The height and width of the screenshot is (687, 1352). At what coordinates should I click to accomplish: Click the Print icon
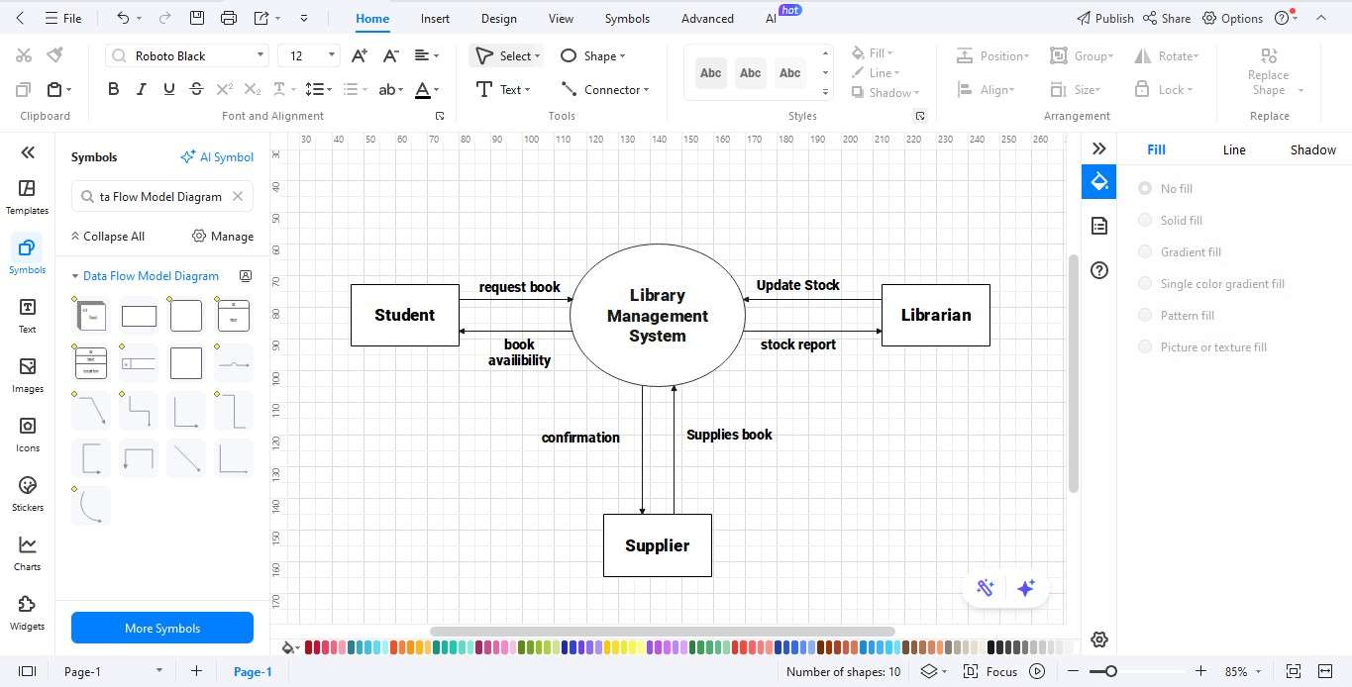229,18
